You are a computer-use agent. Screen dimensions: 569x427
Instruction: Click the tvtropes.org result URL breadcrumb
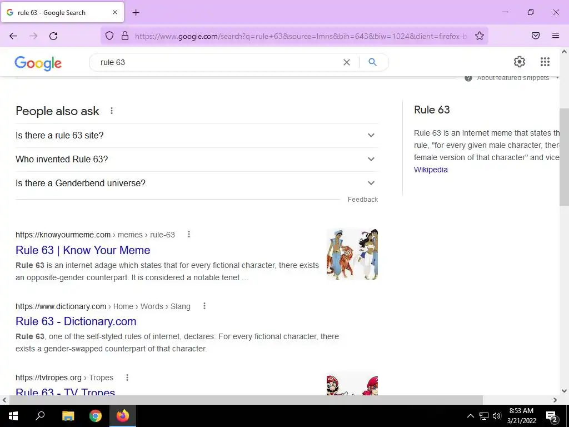64,378
